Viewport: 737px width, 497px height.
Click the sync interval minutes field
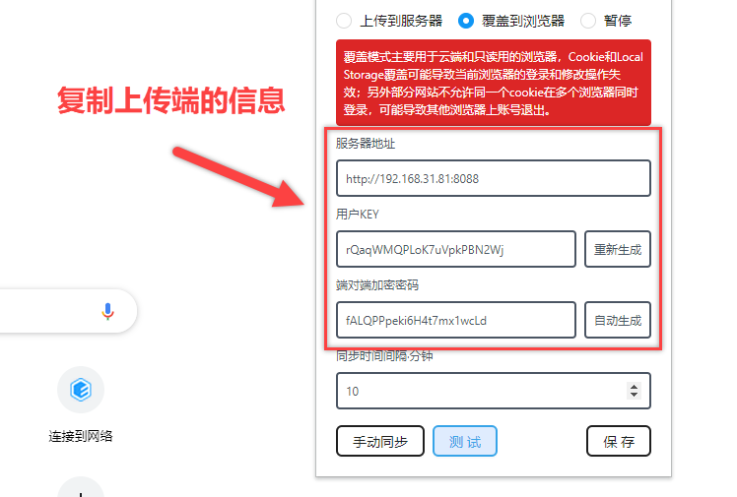[x=494, y=391]
